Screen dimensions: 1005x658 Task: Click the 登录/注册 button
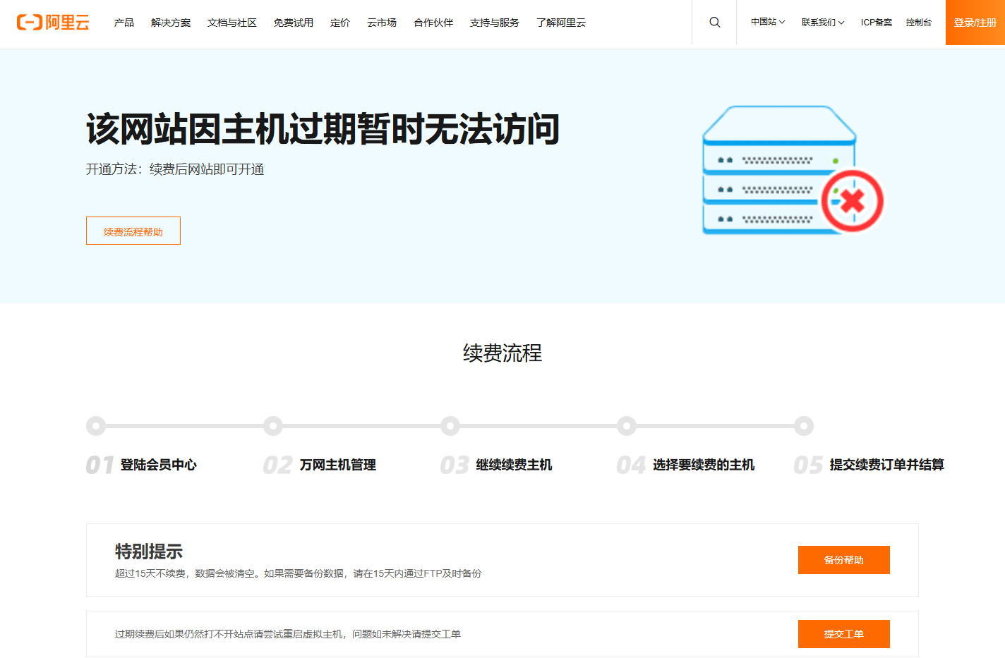[975, 23]
